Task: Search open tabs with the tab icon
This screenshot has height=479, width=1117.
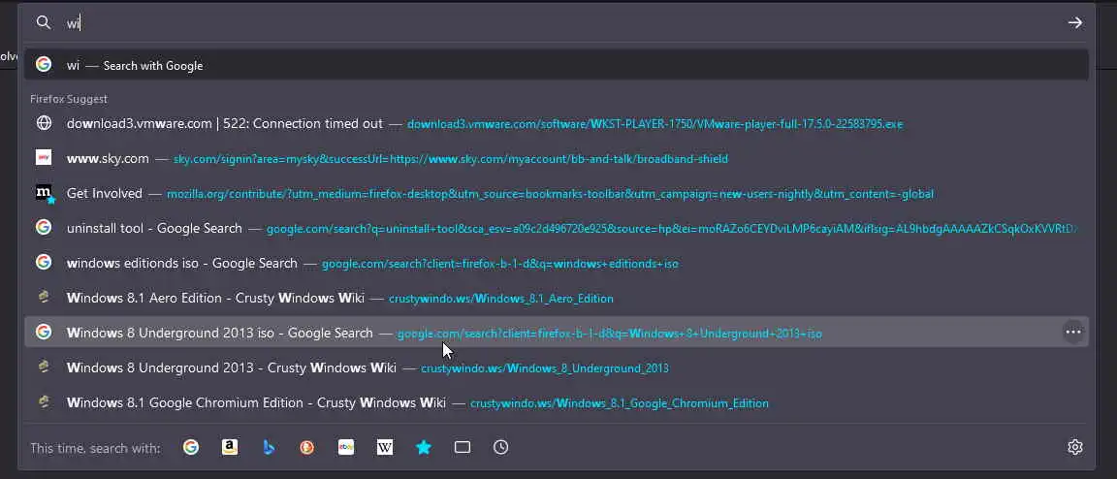Action: (463, 447)
